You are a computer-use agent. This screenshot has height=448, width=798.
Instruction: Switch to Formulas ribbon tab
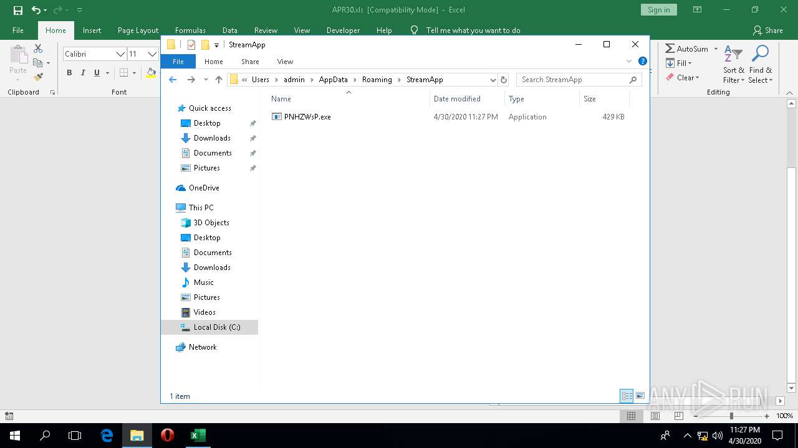click(x=190, y=30)
